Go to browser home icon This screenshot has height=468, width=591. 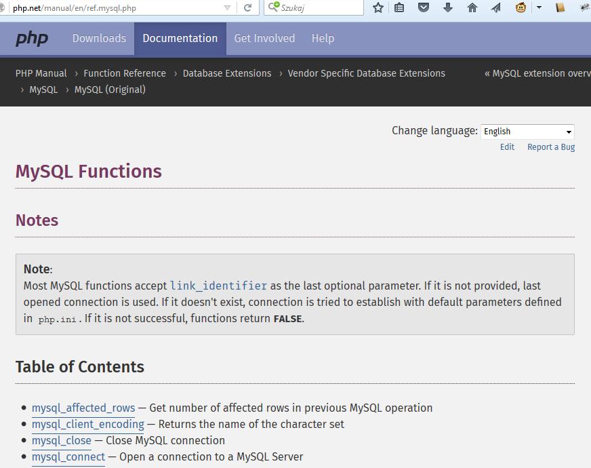click(x=472, y=7)
